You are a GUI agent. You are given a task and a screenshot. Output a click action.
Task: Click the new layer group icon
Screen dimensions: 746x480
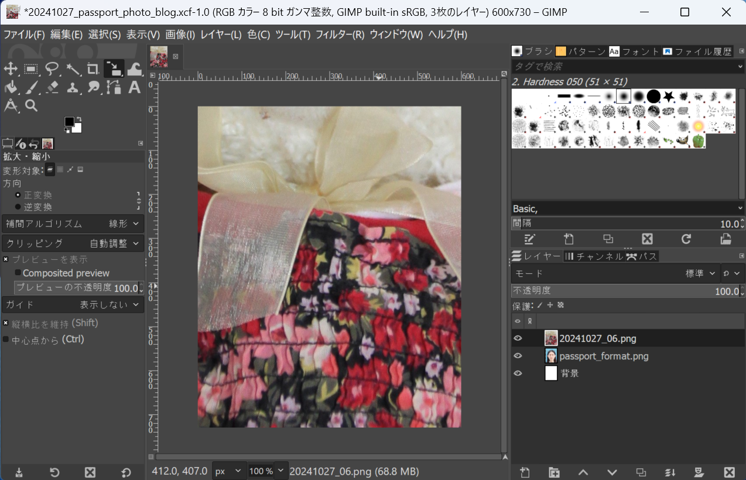[554, 472]
